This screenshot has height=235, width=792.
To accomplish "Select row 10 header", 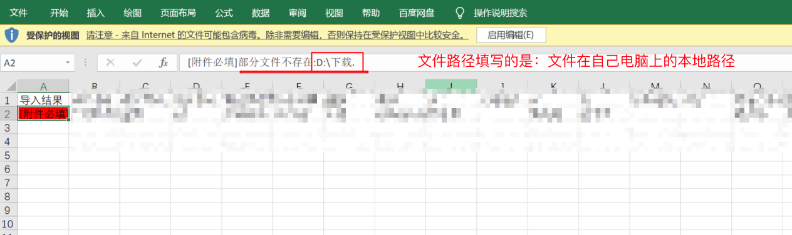I will (9, 224).
